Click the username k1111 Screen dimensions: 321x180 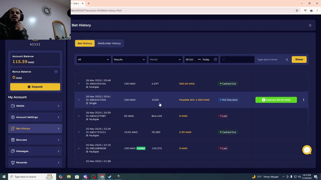[x=35, y=44]
